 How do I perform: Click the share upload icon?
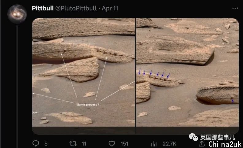tap(202, 143)
